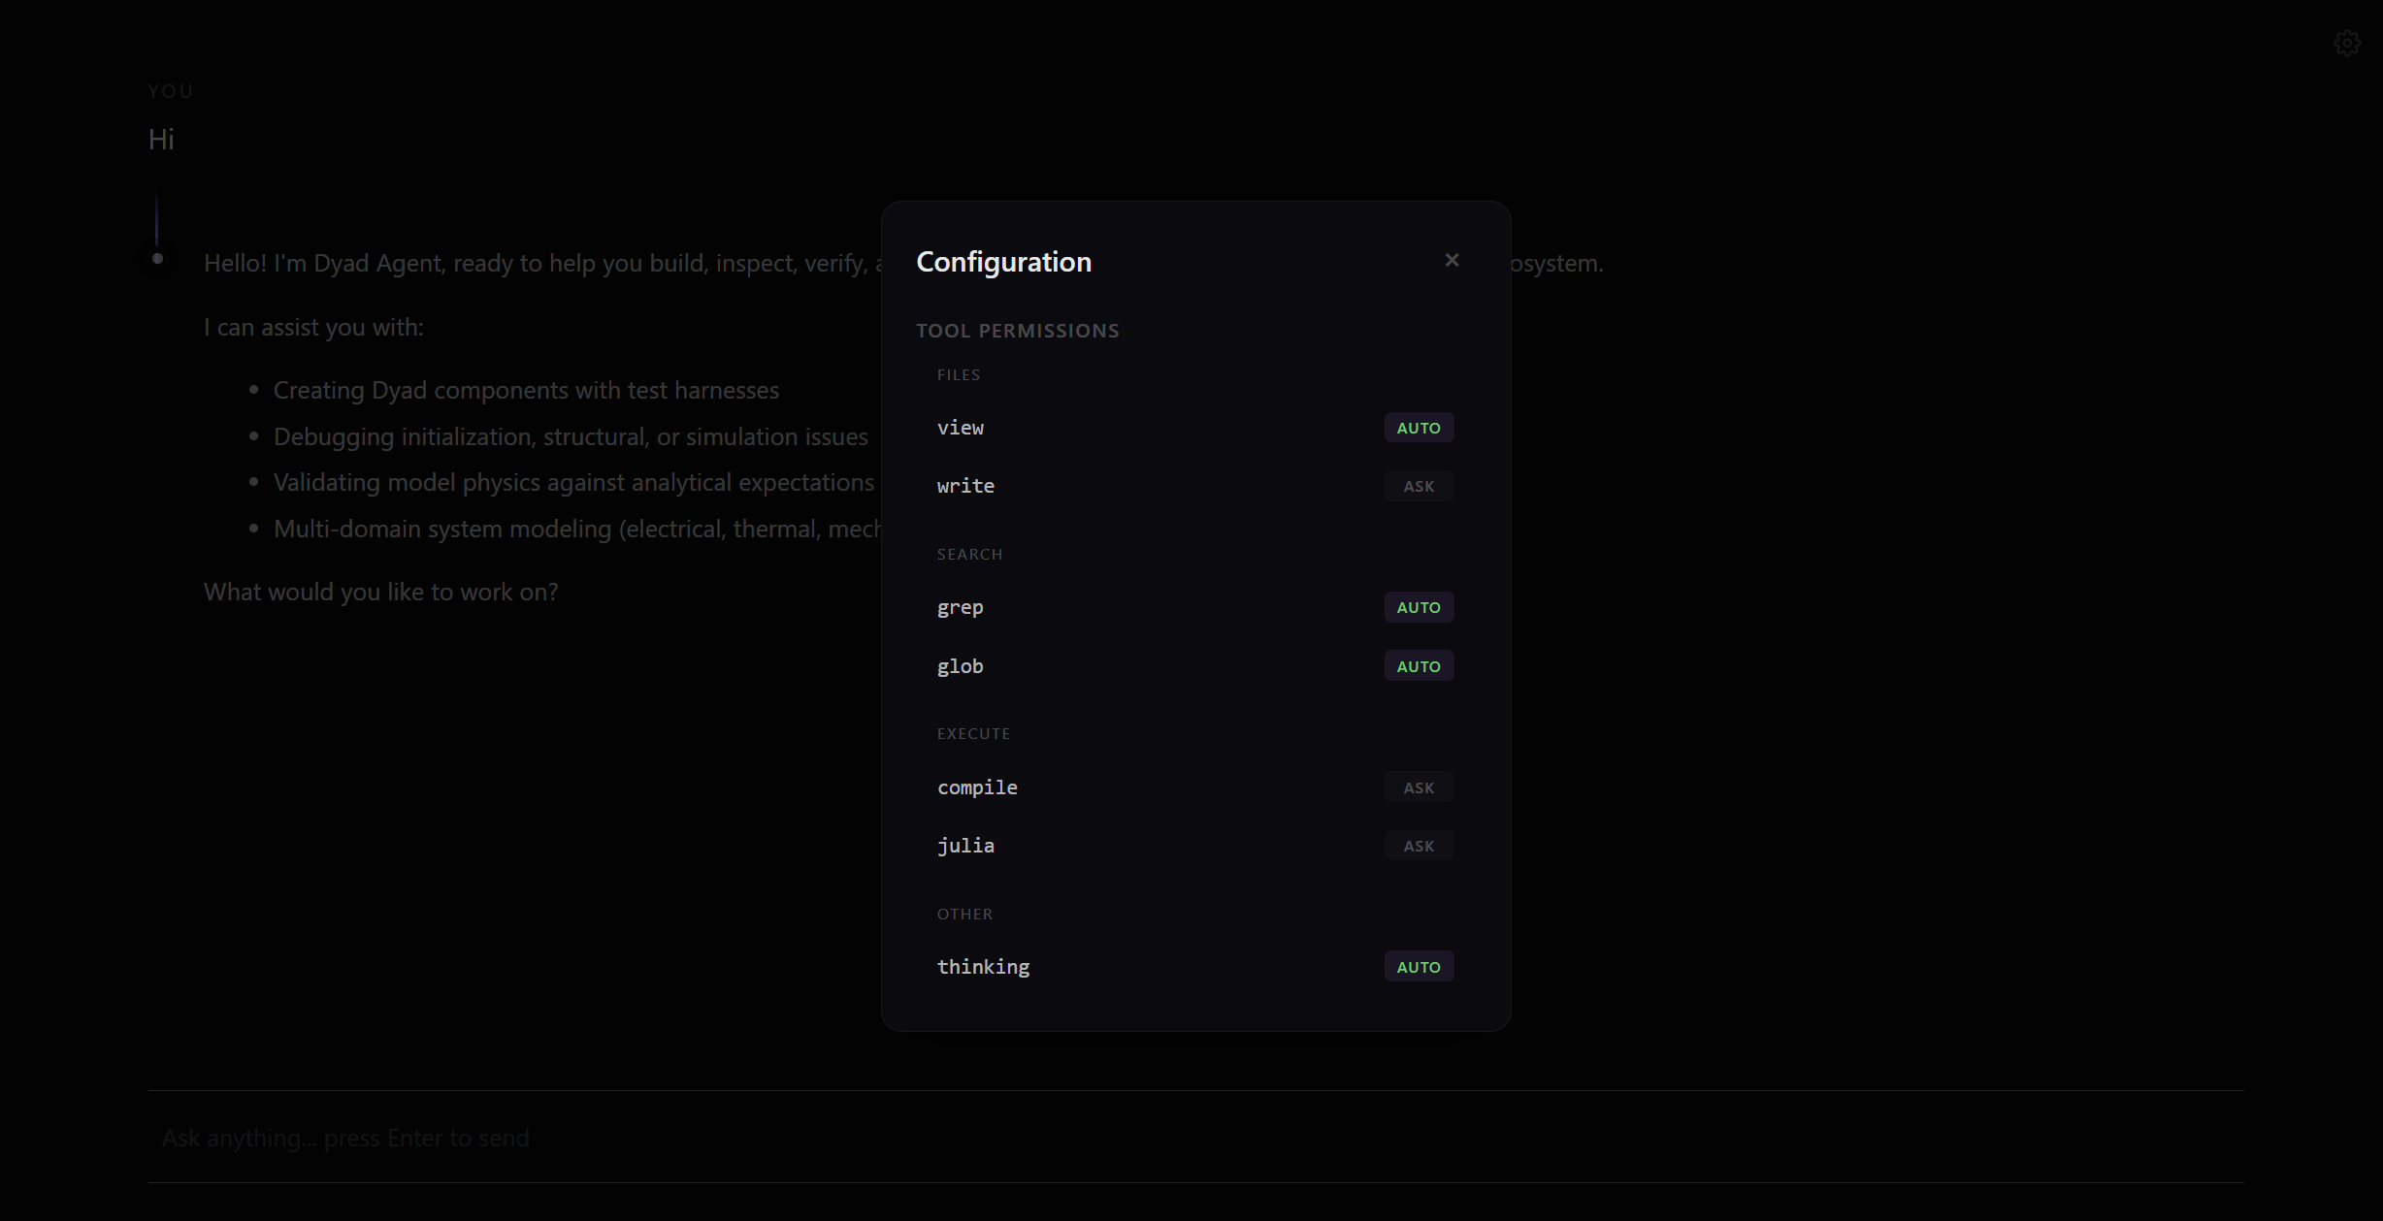Open settings gear icon top right
Screen dimensions: 2383x1221
(x=2346, y=44)
